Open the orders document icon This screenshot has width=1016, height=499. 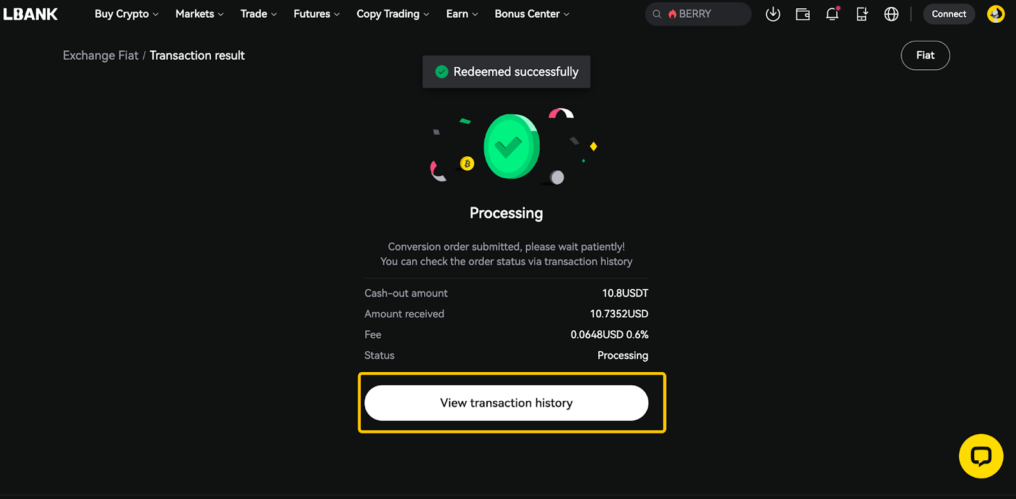click(862, 14)
